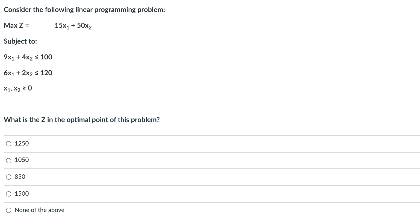
Task: Click the constraint 9x1 + 4x2 ≤ 100
Action: pyautogui.click(x=28, y=57)
